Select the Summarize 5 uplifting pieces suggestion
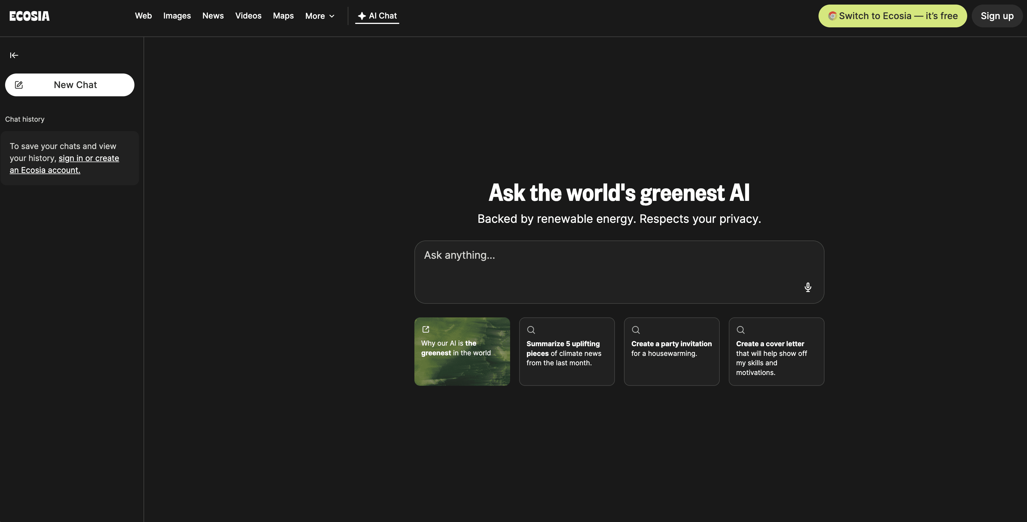The width and height of the screenshot is (1027, 522). tap(566, 353)
